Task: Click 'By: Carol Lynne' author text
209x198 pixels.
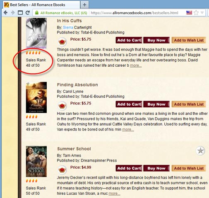Action: 70,92
